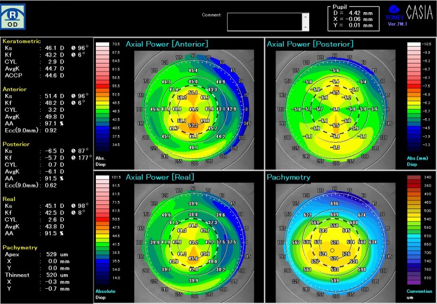The height and width of the screenshot is (304, 437).
Task: Click the anterior axial power color scale bar
Action: coord(102,97)
